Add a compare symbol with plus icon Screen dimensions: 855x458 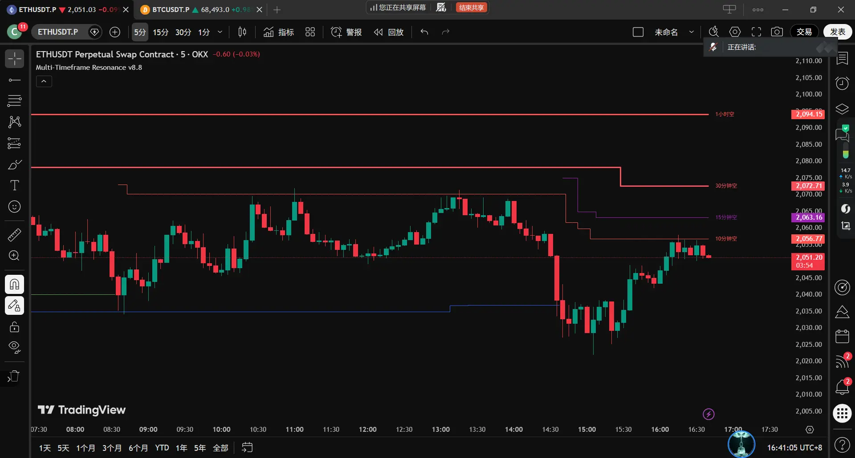(115, 32)
